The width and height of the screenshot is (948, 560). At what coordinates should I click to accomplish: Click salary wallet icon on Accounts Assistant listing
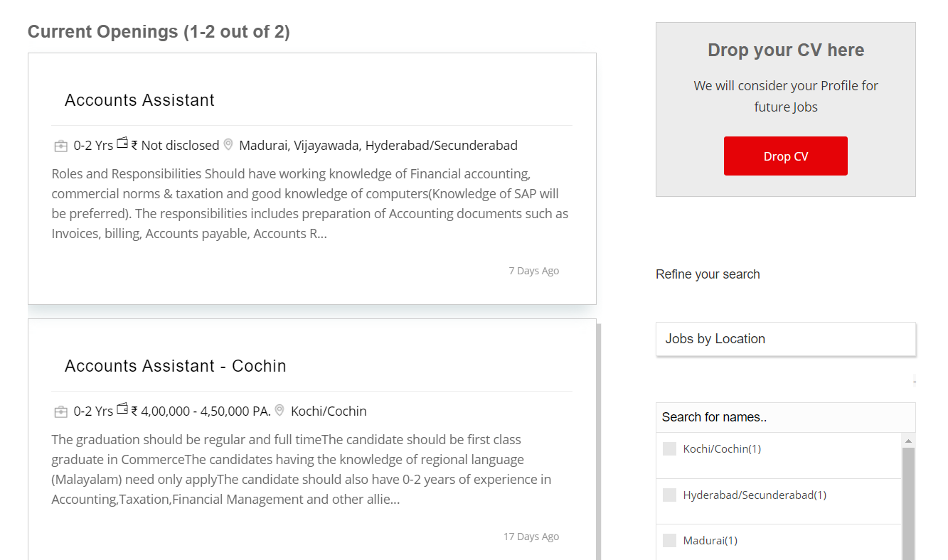click(x=122, y=144)
